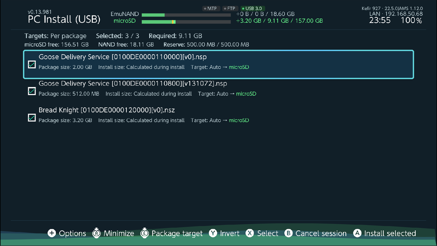Click the 100% battery indicator
The width and height of the screenshot is (437, 246).
[411, 20]
